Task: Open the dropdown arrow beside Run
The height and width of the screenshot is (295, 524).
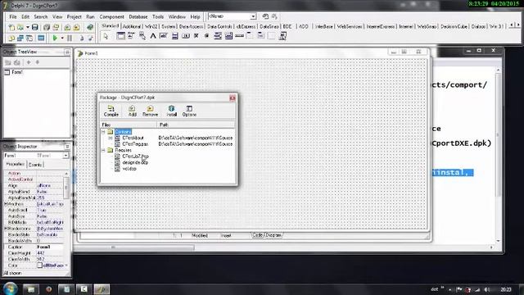Action: click(x=62, y=39)
